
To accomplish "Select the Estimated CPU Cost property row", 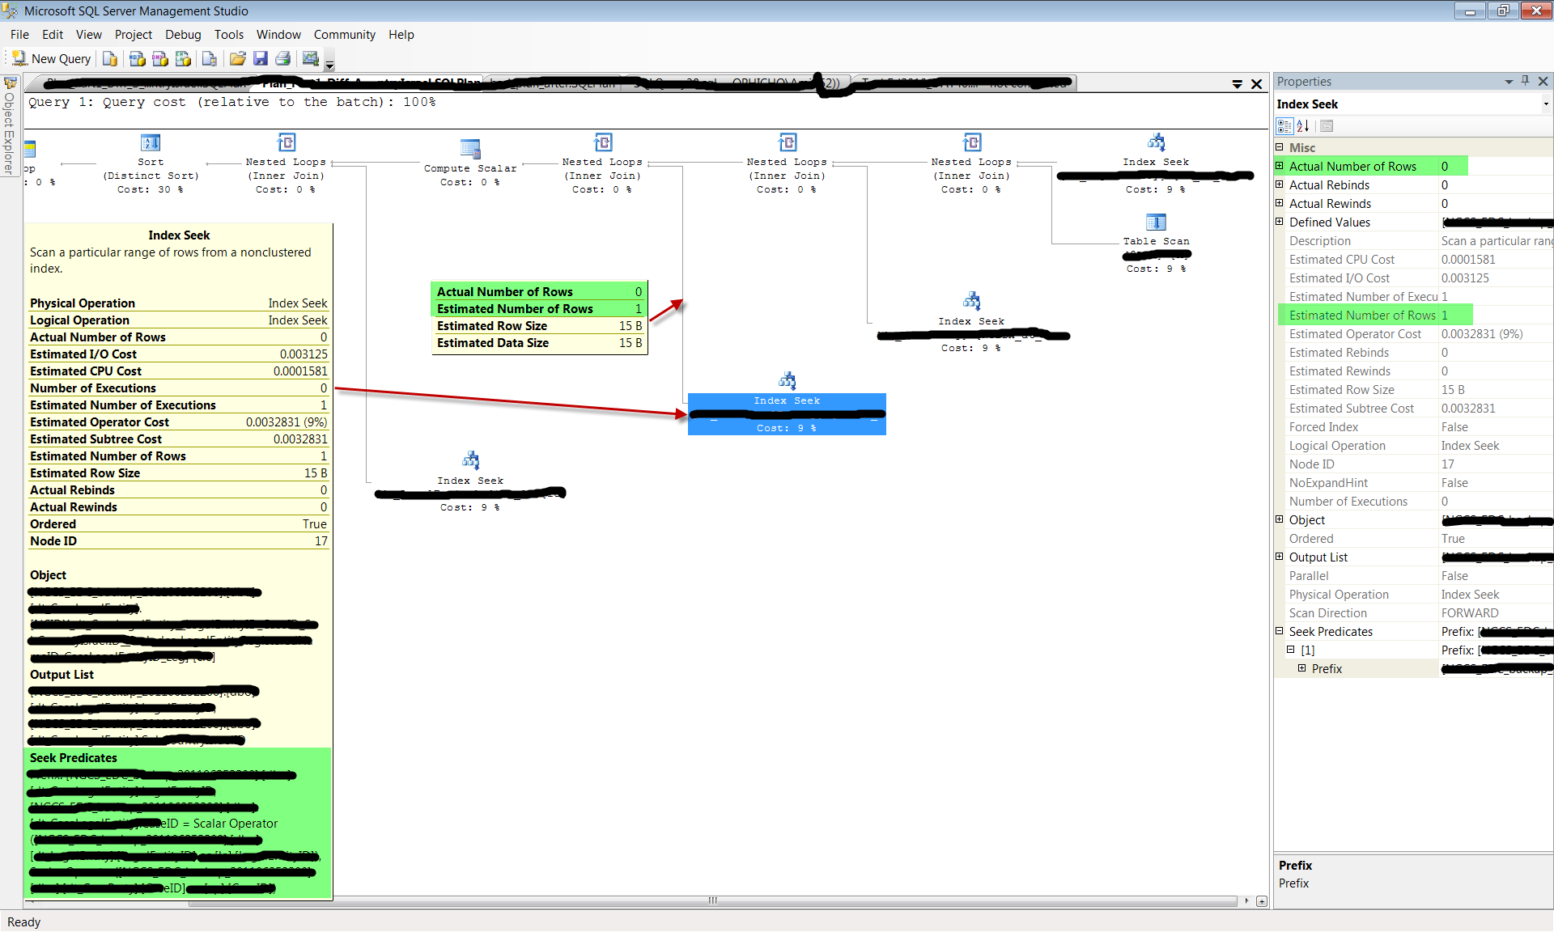I will 1415,259.
